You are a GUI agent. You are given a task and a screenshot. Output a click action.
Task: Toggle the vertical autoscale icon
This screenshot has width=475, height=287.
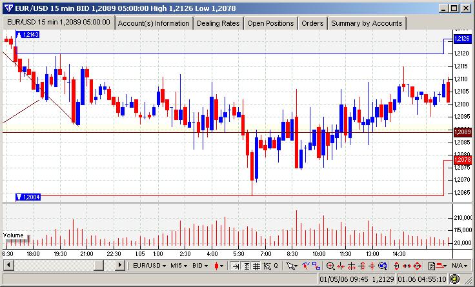[x=247, y=266]
